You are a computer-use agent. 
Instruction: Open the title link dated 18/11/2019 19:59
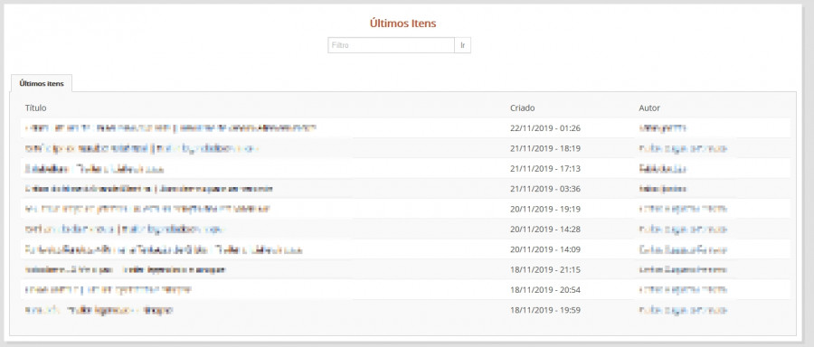pos(99,310)
